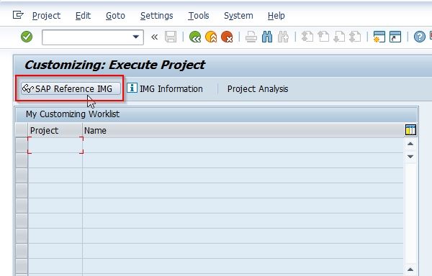The image size is (432, 276).
Task: Click the green Back arrow icon
Action: click(x=195, y=37)
